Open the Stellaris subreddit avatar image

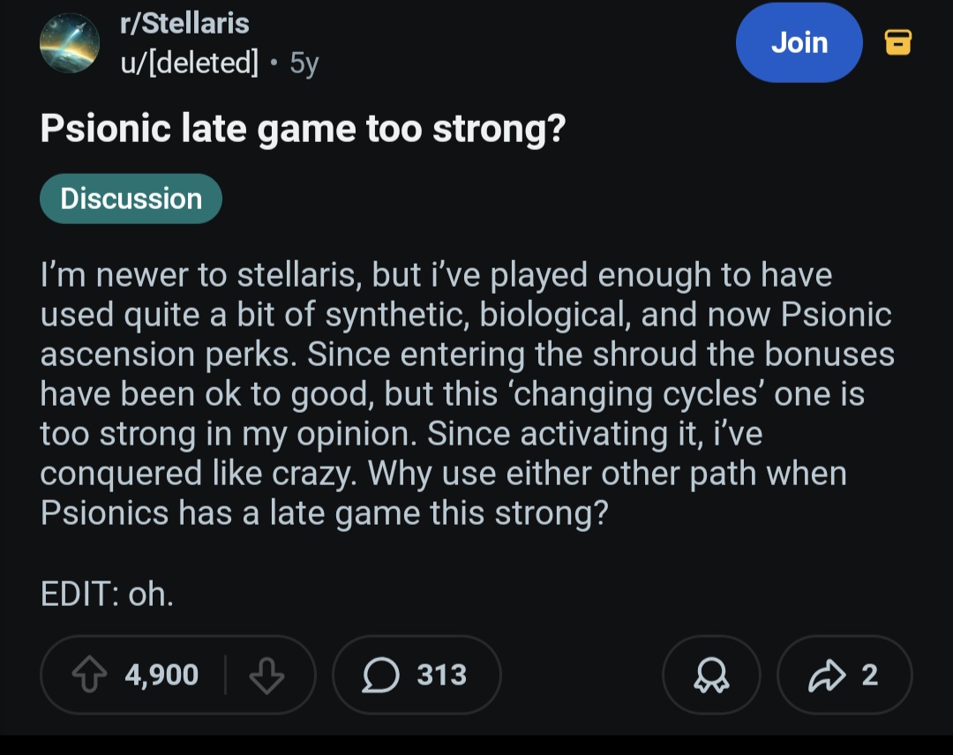tap(70, 43)
